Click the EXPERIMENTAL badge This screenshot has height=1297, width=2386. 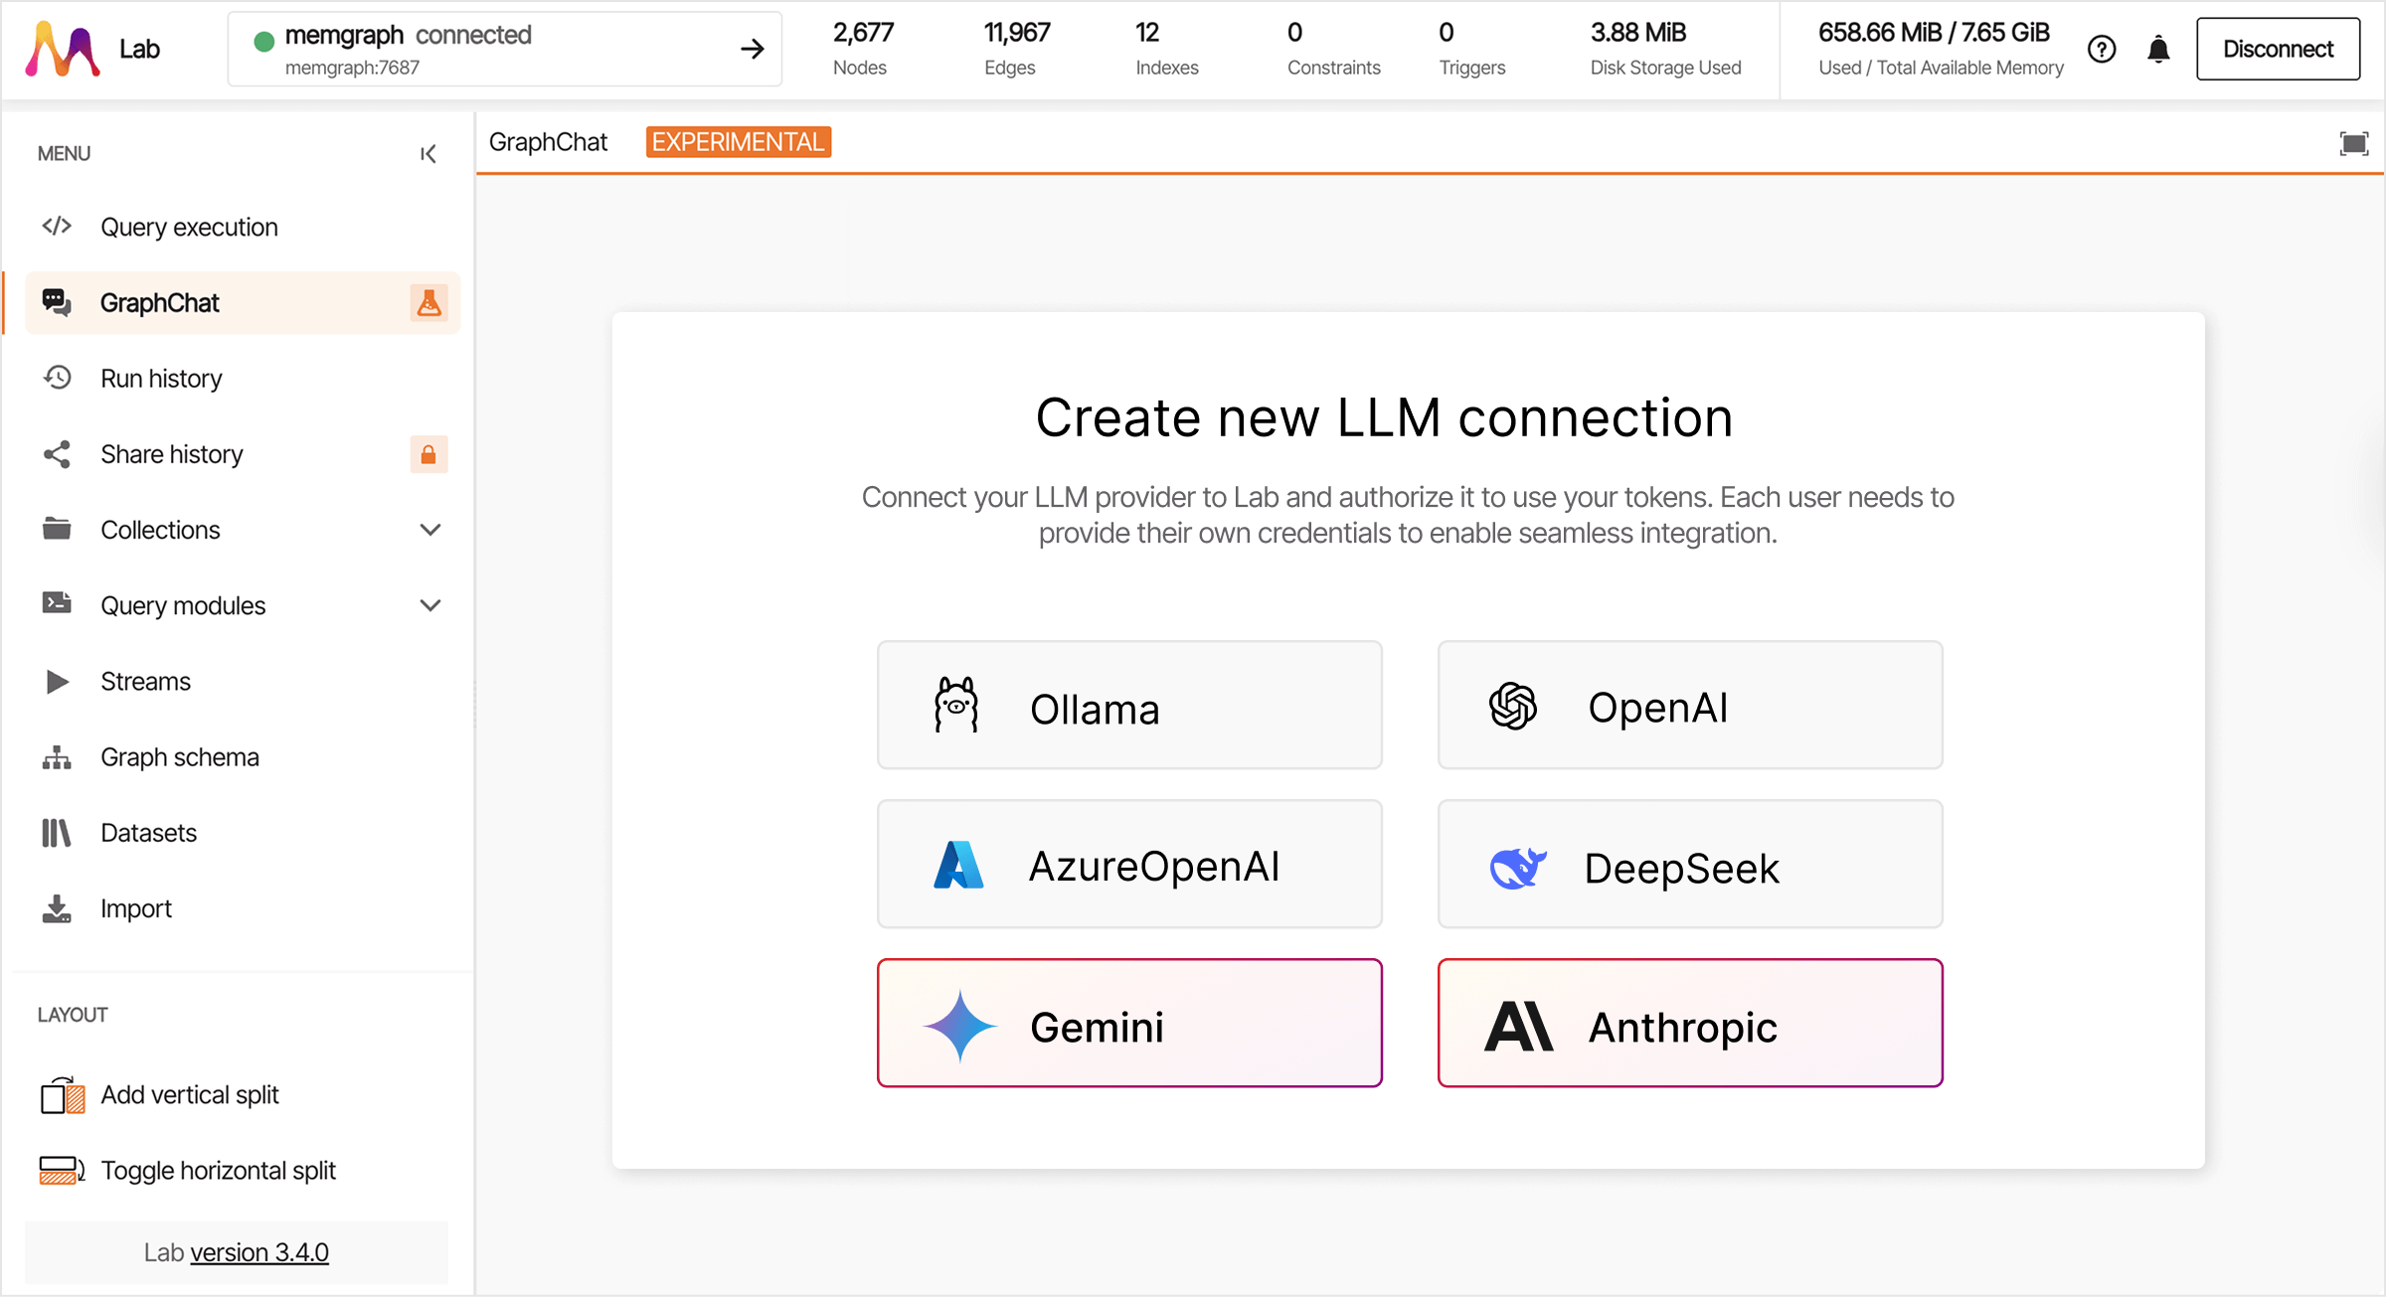click(739, 142)
